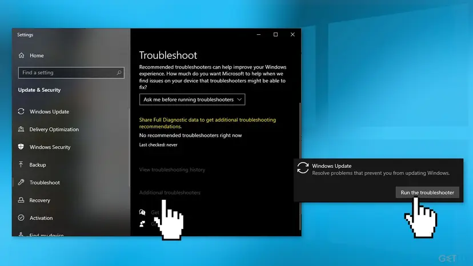Click the Home house icon
The height and width of the screenshot is (266, 473).
[21, 55]
